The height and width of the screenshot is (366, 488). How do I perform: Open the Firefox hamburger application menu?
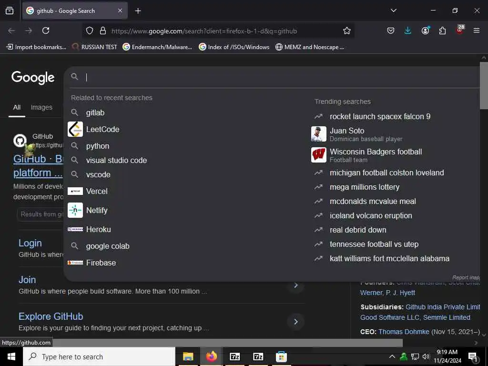477,30
